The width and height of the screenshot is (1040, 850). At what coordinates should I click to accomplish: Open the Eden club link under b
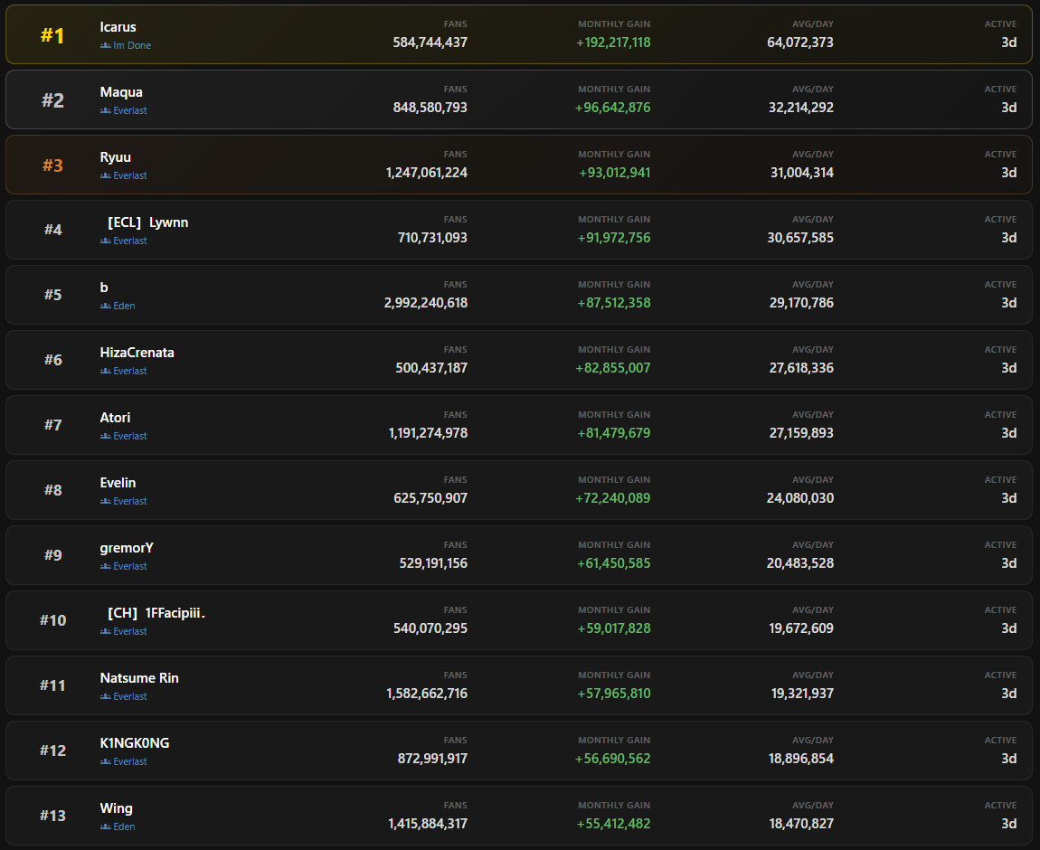coord(124,306)
